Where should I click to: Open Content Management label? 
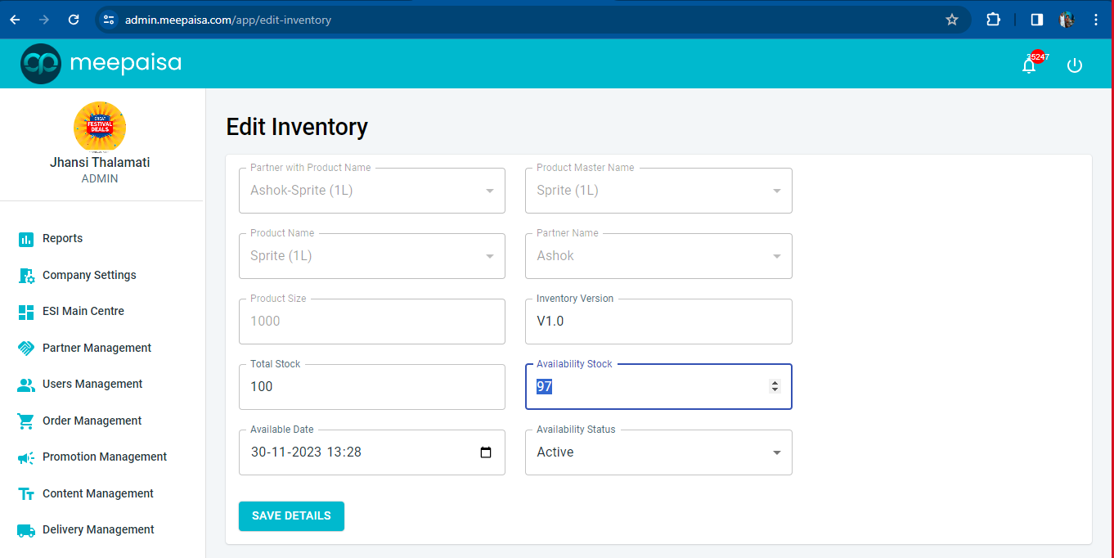[x=98, y=493]
